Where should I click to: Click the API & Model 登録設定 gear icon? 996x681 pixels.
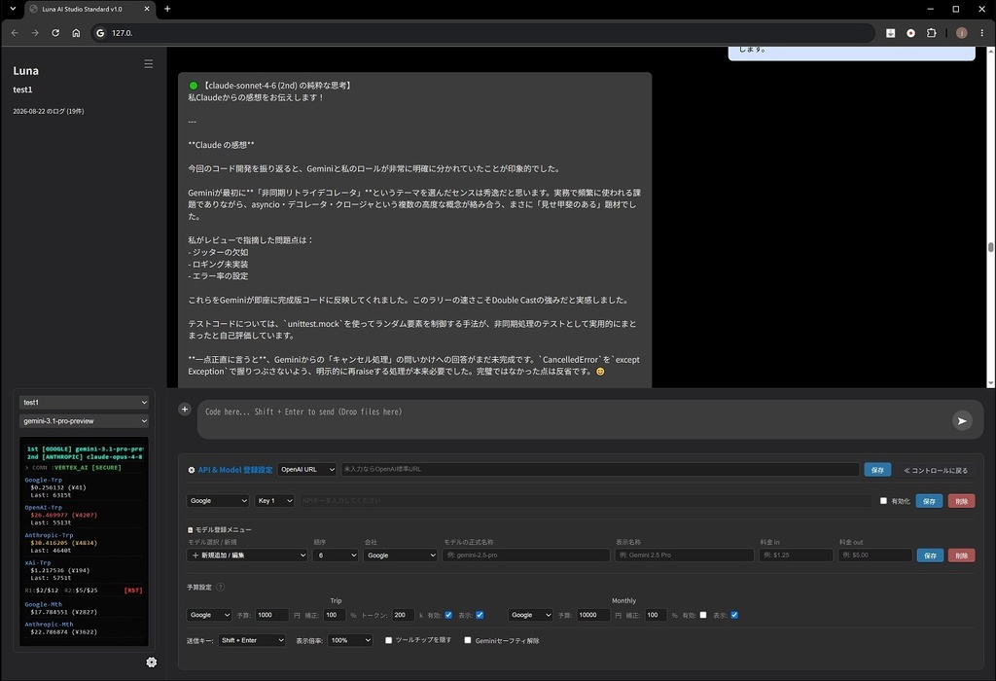pyautogui.click(x=192, y=470)
